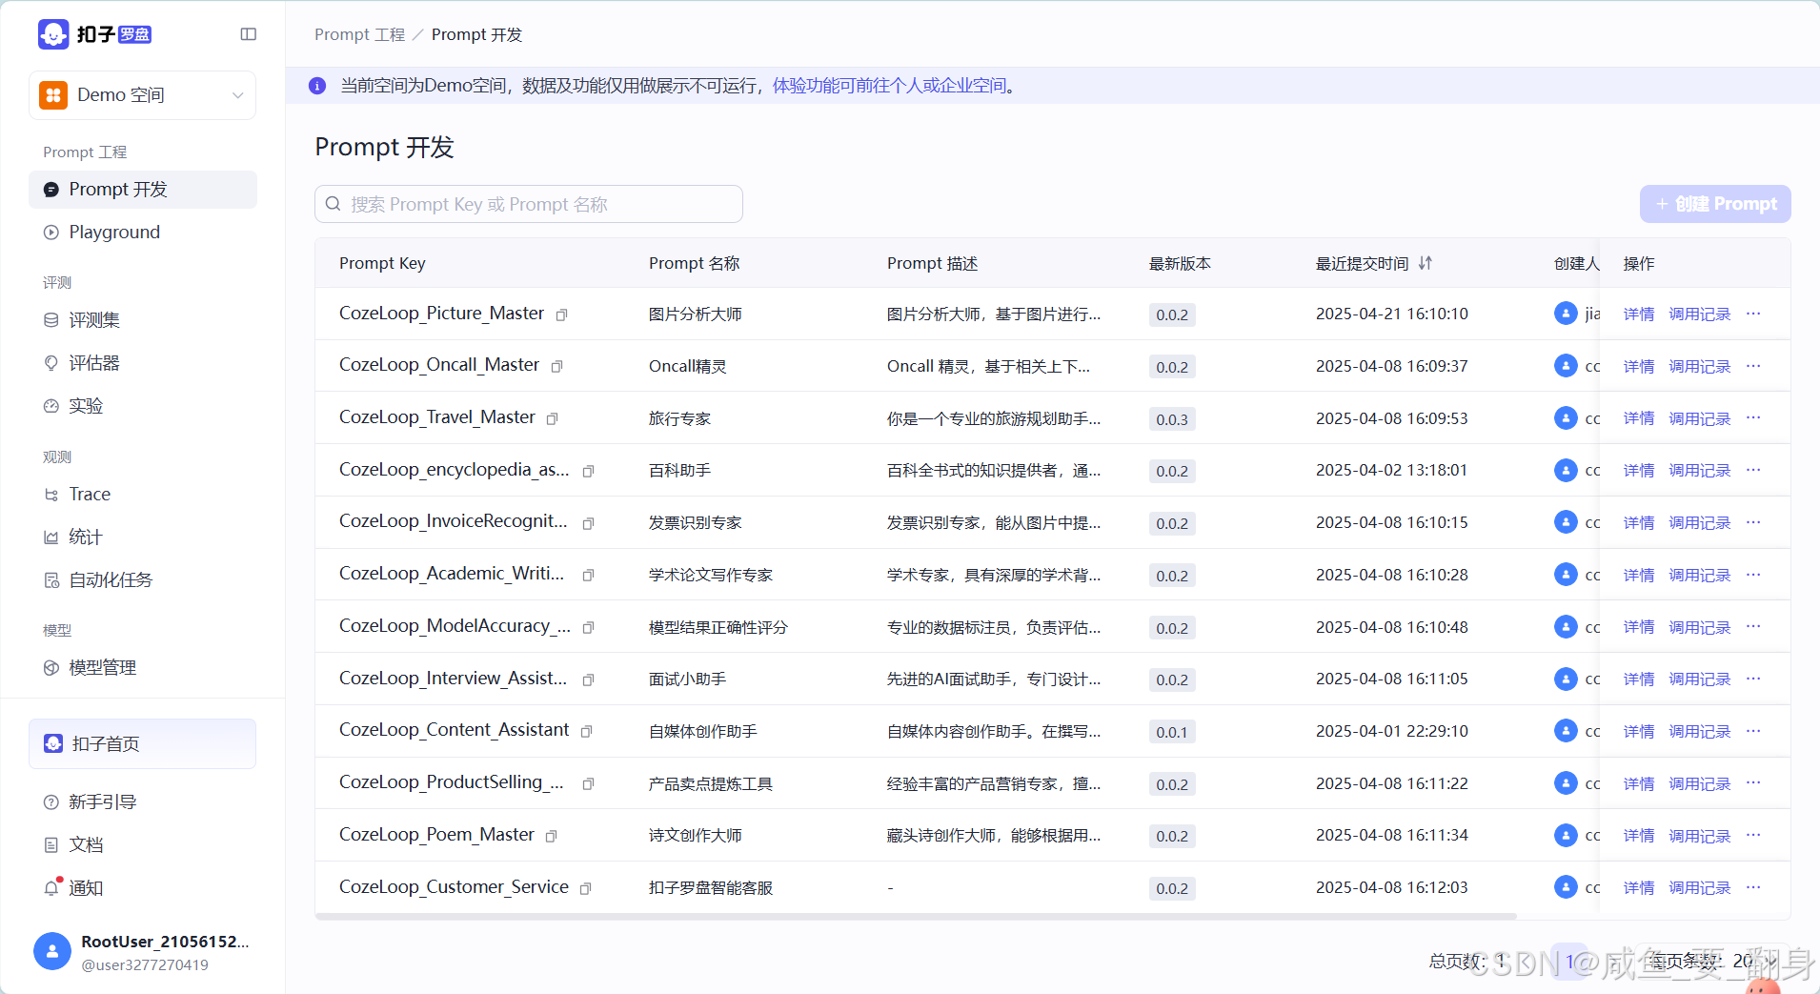Open 详情 for CozeLoop_Oncall_Master
Screen dimensions: 1820x994
tap(1640, 365)
